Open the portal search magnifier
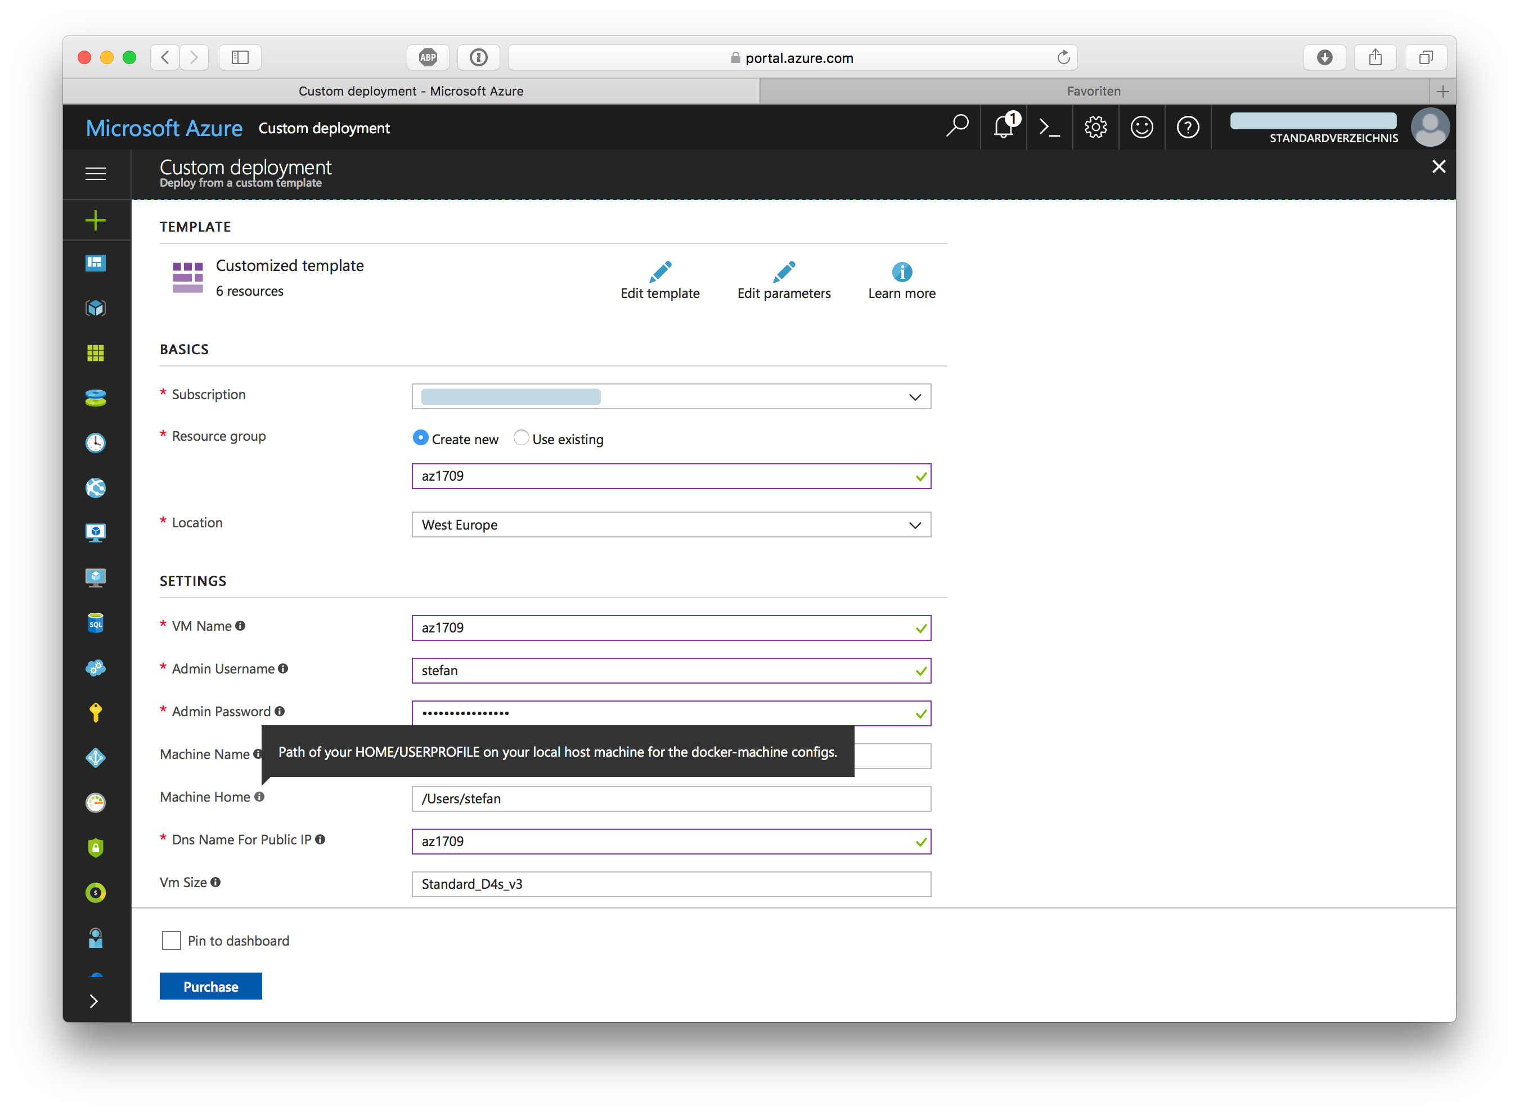This screenshot has width=1519, height=1112. point(956,126)
